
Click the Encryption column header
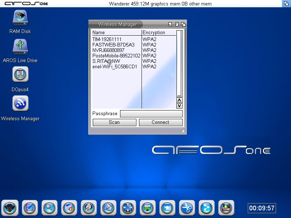tap(159, 33)
